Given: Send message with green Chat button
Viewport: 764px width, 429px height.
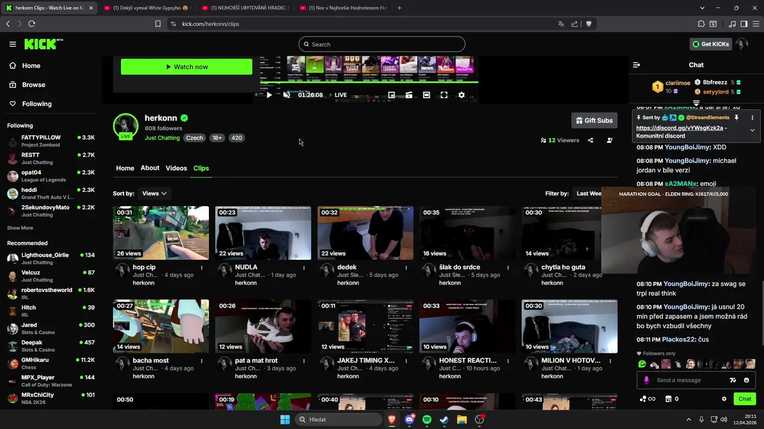Looking at the screenshot, I should [x=745, y=399].
